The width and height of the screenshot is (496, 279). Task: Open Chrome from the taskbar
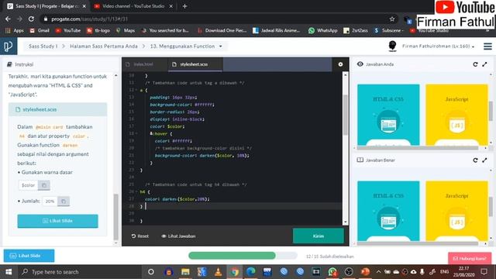pyautogui.click(x=234, y=272)
